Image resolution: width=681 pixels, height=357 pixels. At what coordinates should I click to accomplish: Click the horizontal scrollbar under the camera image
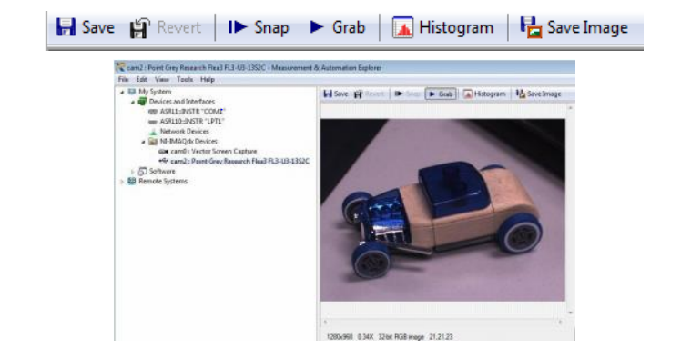pyautogui.click(x=442, y=322)
